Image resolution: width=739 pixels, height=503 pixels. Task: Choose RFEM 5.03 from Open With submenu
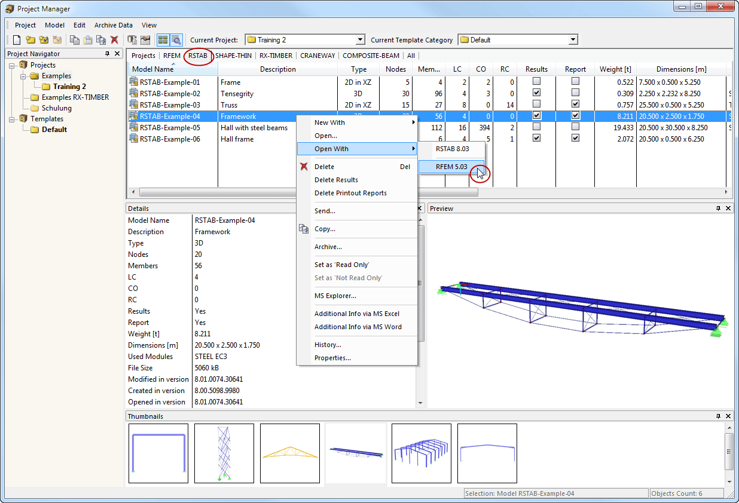(x=451, y=167)
